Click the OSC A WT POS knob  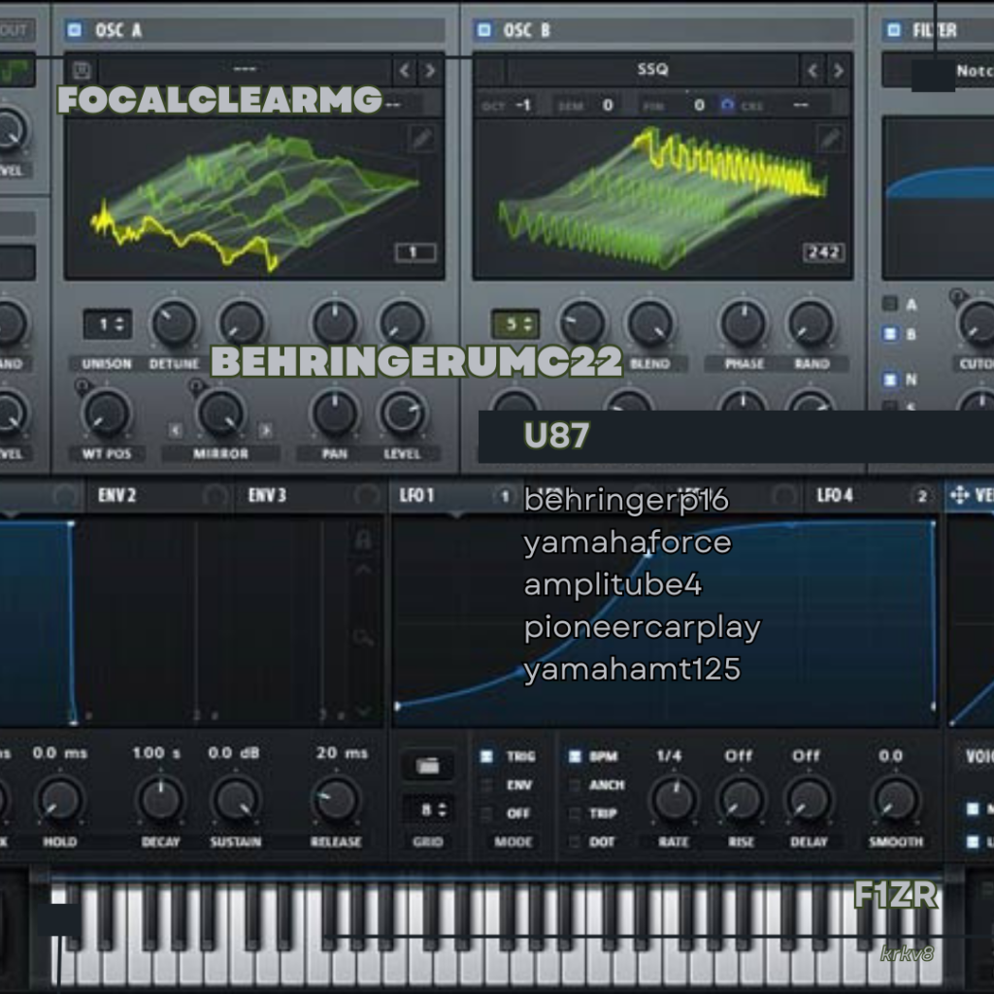(x=106, y=414)
